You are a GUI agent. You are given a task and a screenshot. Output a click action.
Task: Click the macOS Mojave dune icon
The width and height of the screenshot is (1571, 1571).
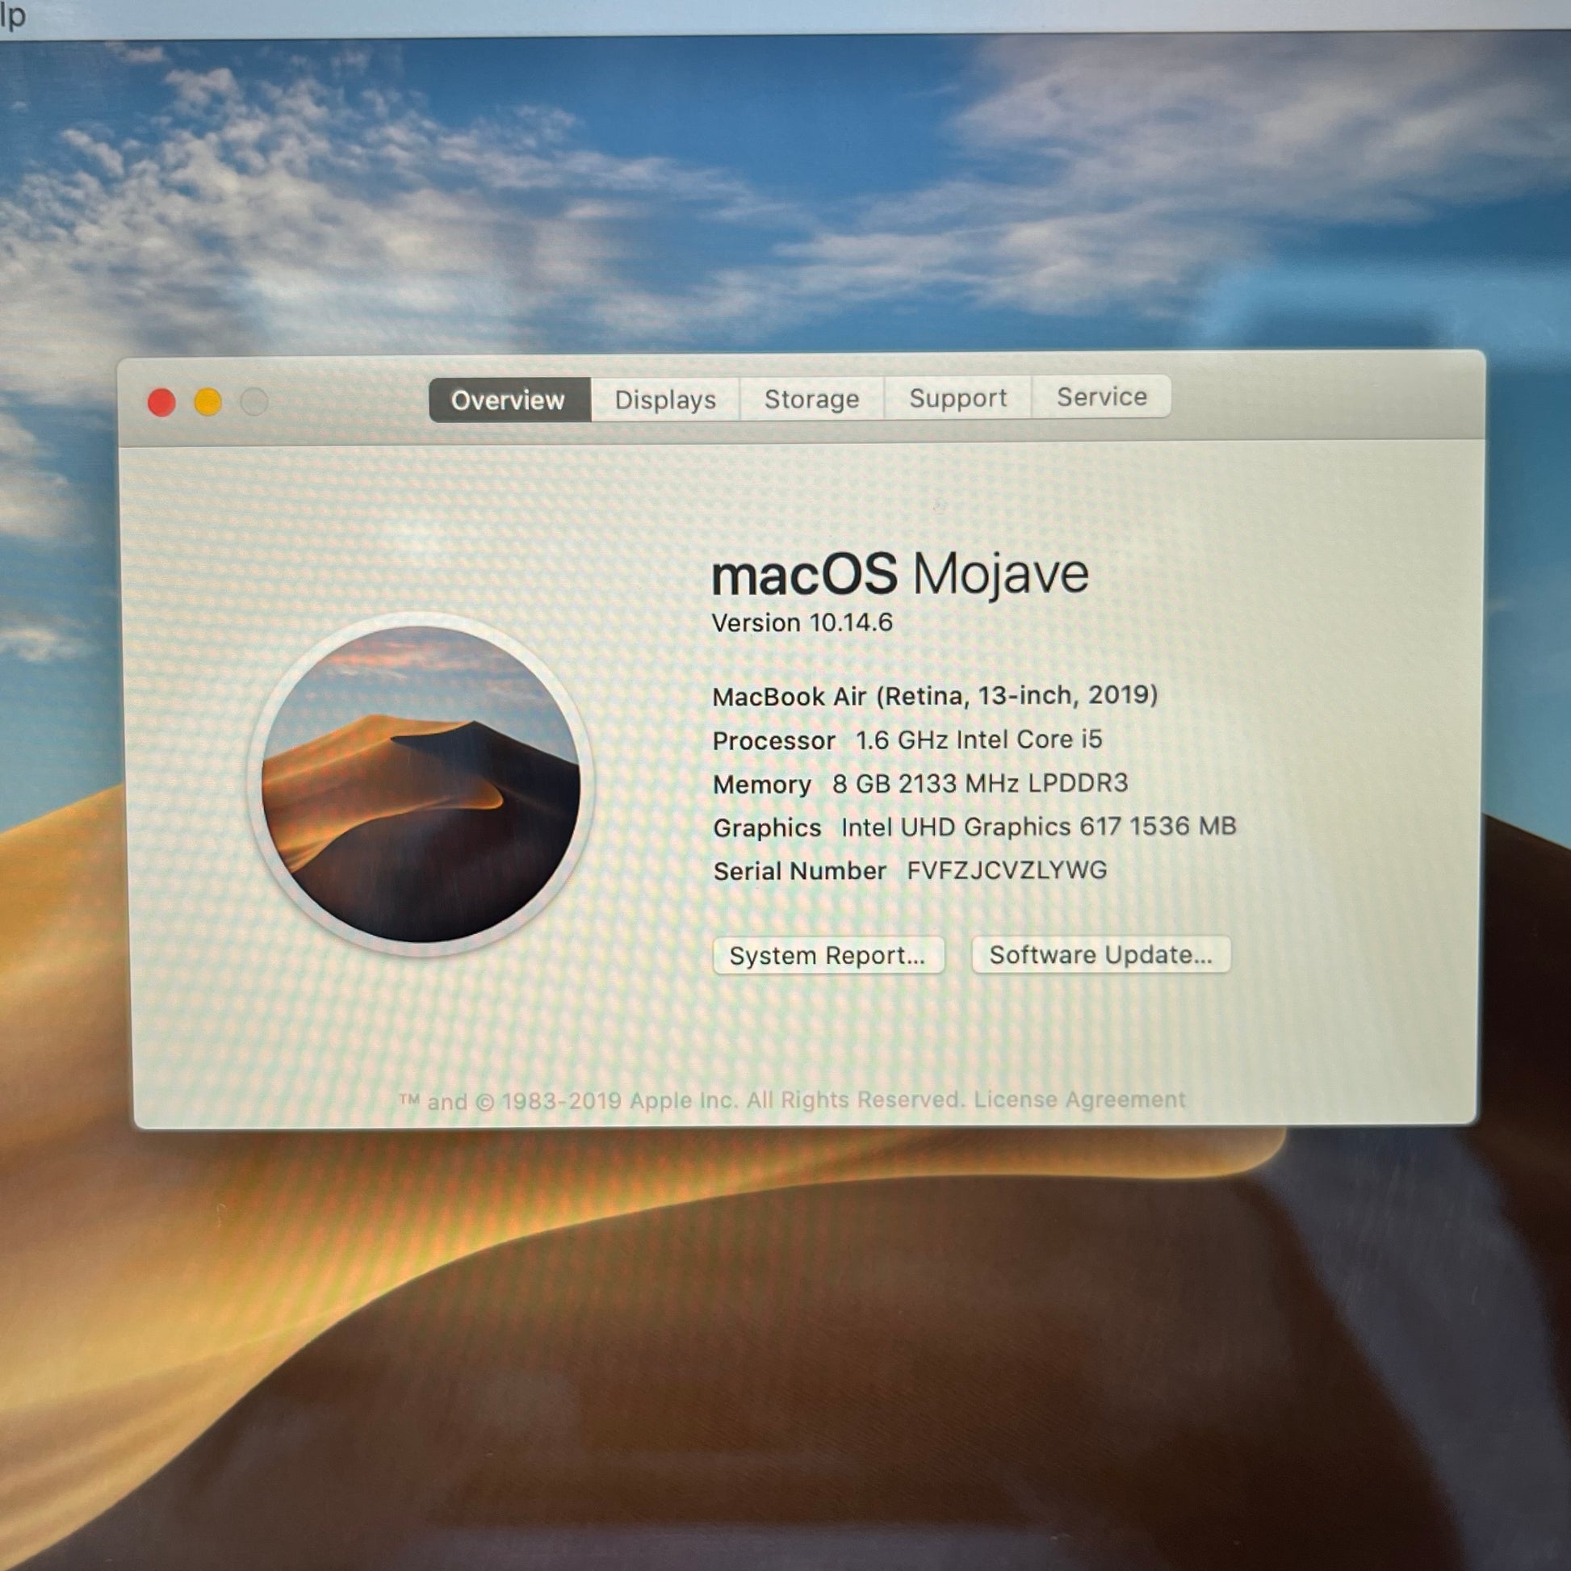point(421,783)
